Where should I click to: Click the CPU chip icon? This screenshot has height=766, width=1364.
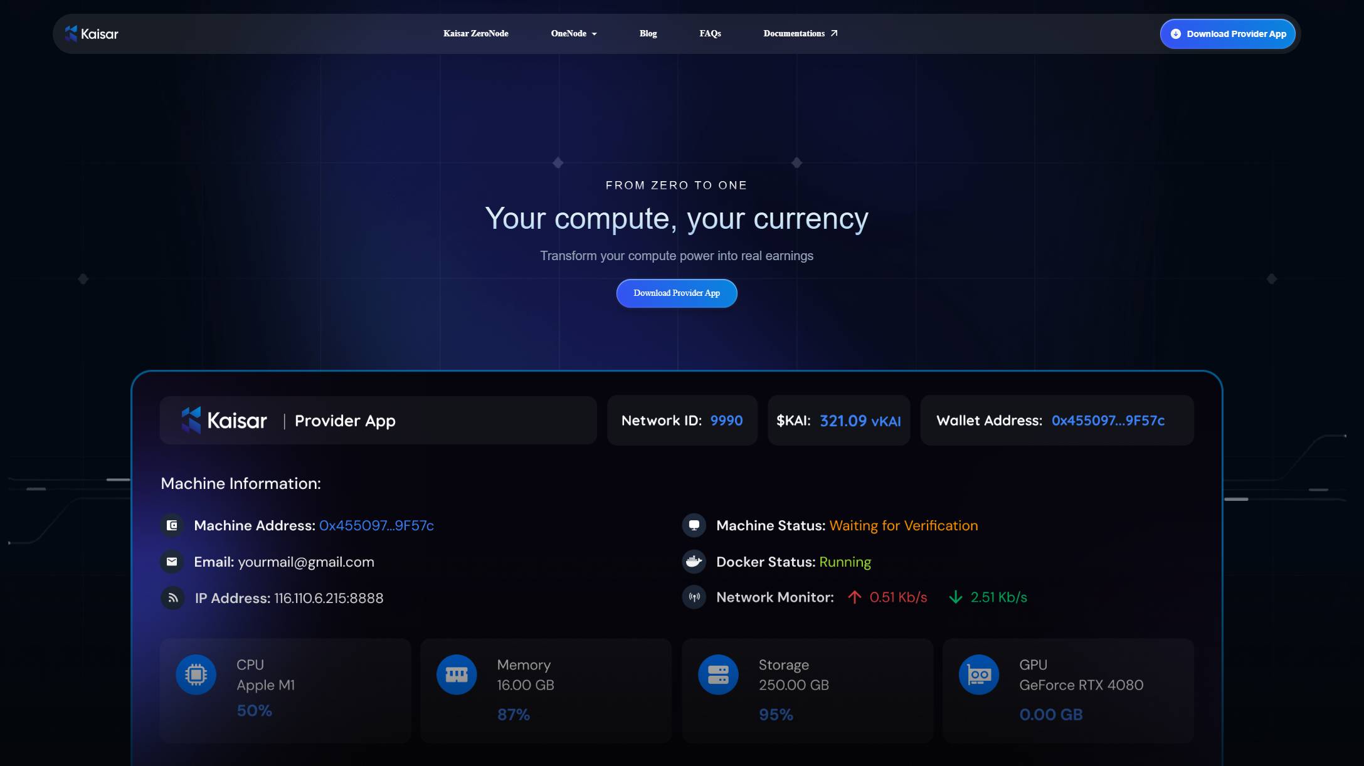tap(196, 674)
